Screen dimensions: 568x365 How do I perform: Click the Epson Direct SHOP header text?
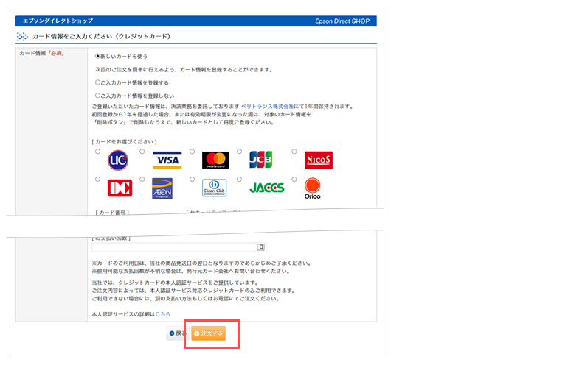point(342,21)
